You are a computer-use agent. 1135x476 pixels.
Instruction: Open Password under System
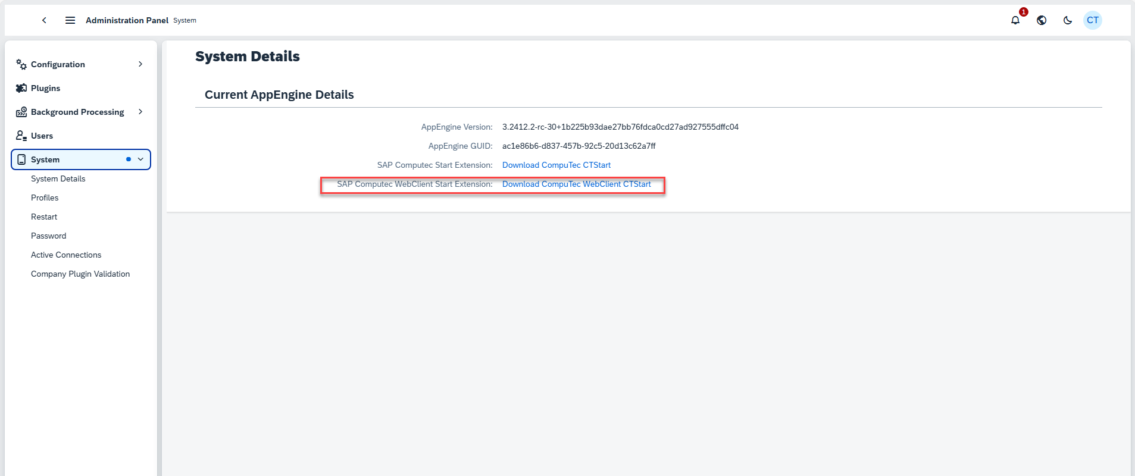click(49, 236)
